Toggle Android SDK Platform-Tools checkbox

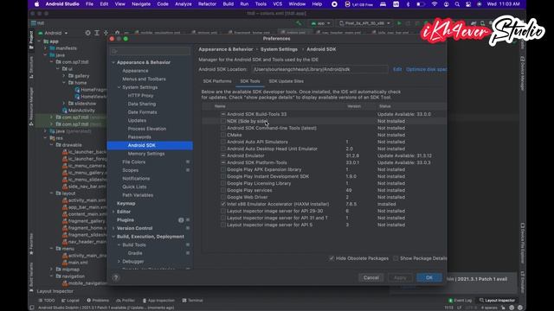point(223,162)
